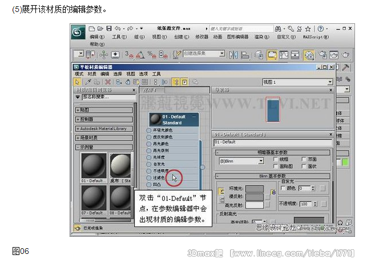This screenshot has width=371, height=263.
Task: Click the map button next to 不透明度 value
Action: (x=324, y=204)
